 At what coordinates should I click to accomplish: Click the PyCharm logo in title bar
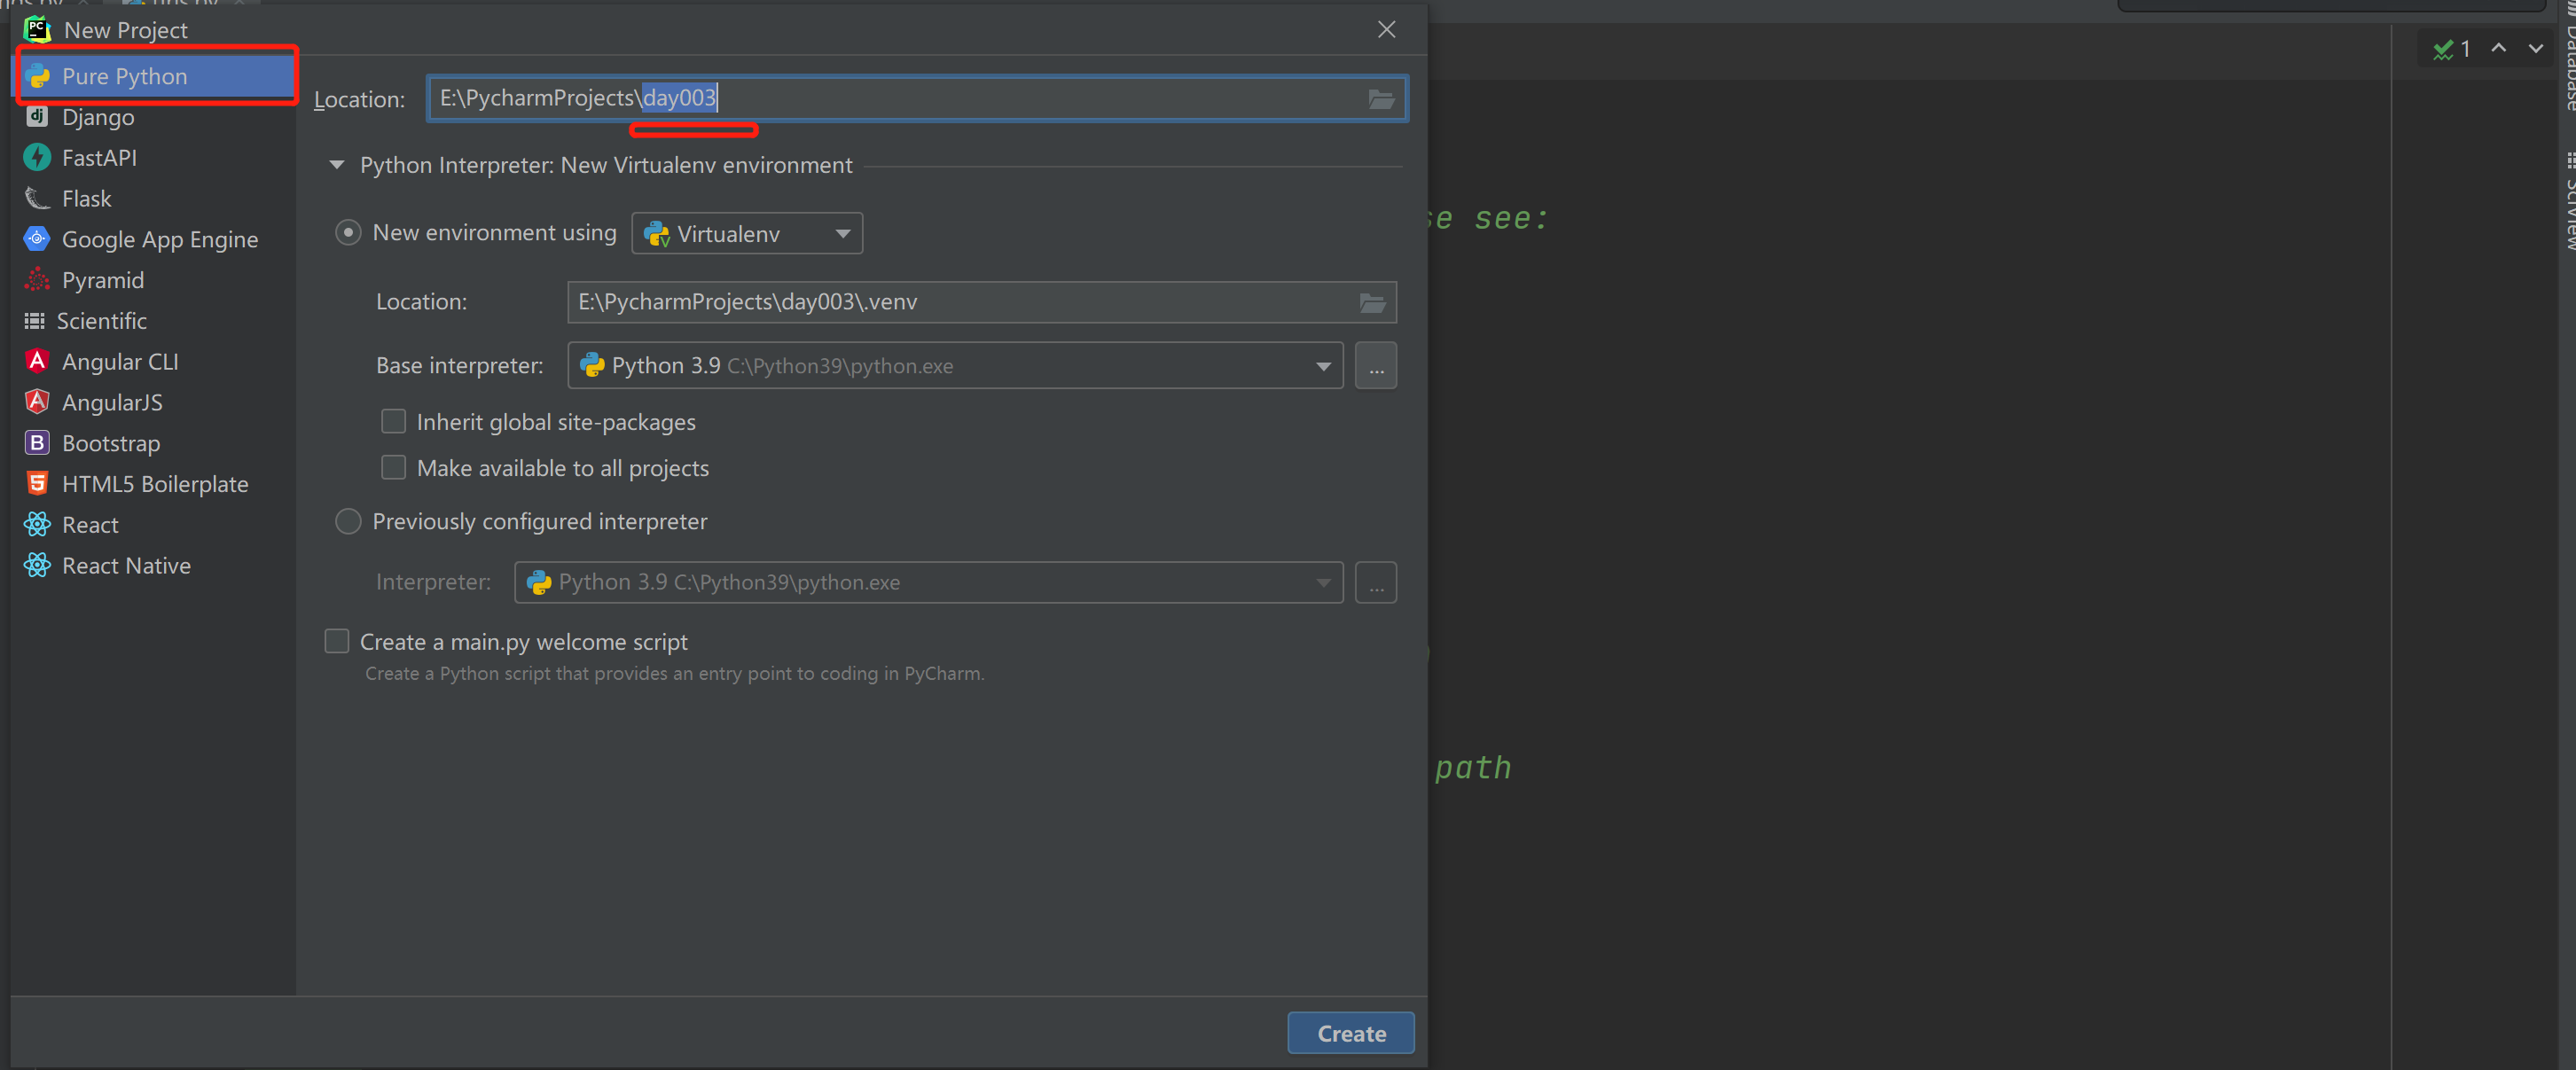click(x=37, y=29)
